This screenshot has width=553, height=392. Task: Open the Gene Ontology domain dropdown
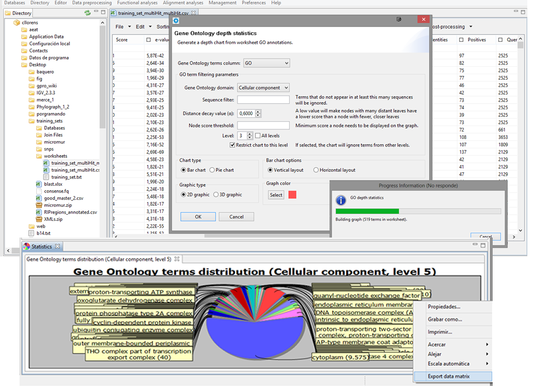263,88
